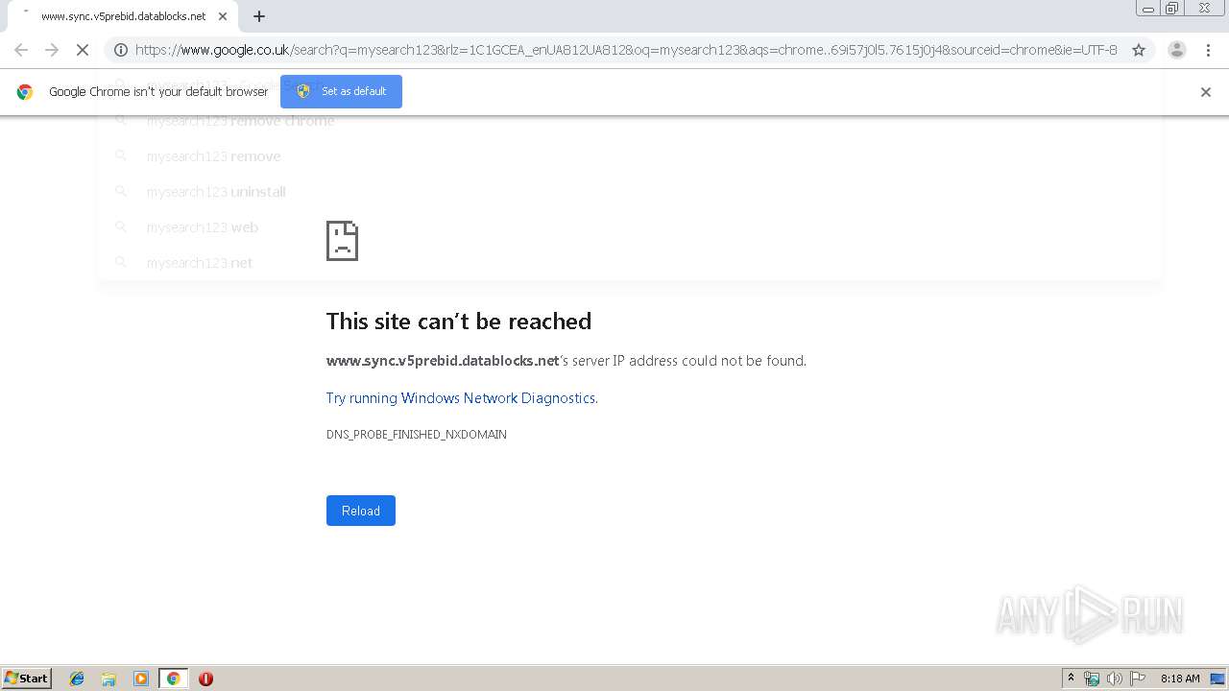The height and width of the screenshot is (691, 1229).
Task: Minimize the Chrome window
Action: tap(1148, 9)
